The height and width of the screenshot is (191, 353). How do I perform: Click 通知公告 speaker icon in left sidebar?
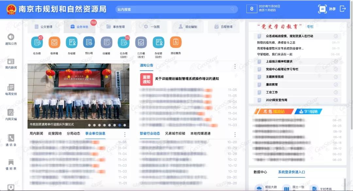(x=11, y=37)
